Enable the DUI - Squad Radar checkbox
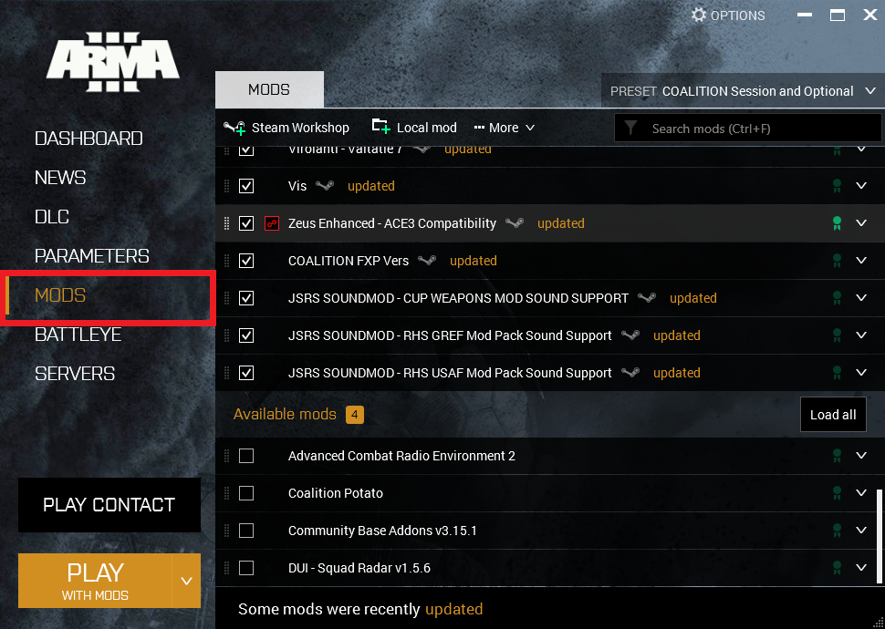 coord(246,568)
